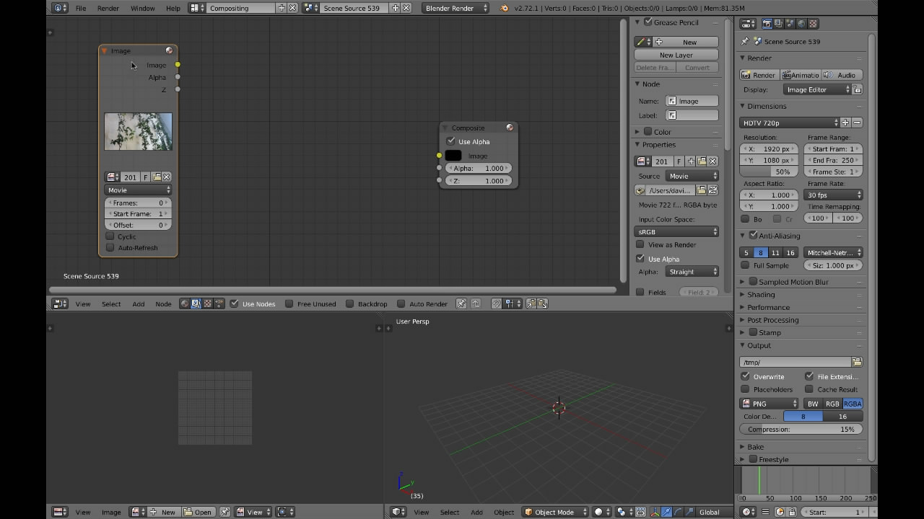Open the World context tab globe icon
This screenshot has width=924, height=519.
(x=801, y=24)
